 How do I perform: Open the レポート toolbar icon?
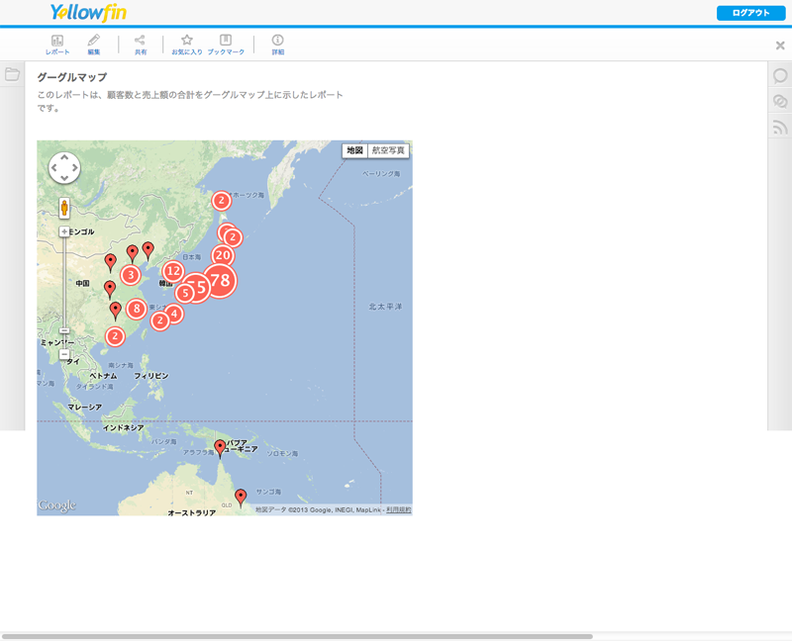click(x=57, y=45)
